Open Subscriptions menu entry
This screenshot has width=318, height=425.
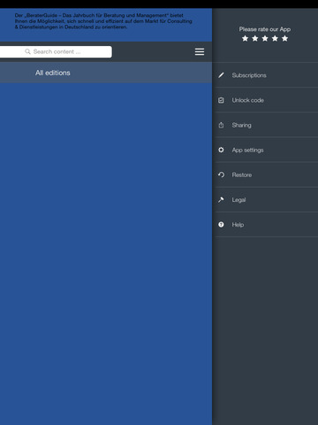tap(265, 75)
